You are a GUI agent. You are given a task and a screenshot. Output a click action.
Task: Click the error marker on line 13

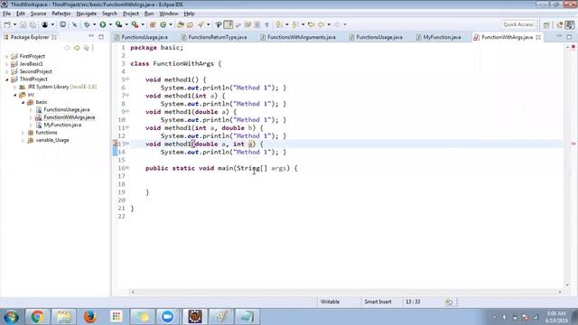[115, 144]
